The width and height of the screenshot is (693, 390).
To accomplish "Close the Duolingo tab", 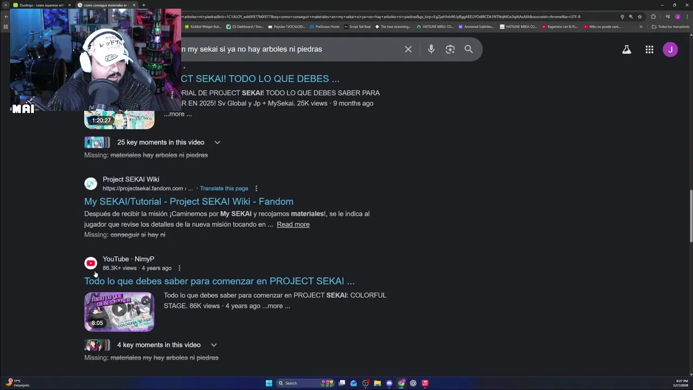I will click(x=69, y=5).
